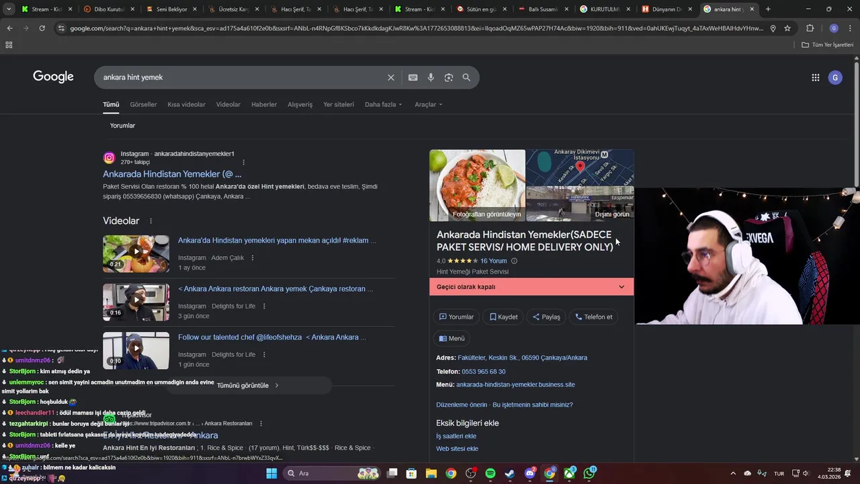This screenshot has width=860, height=484.
Task: Call the business with Telefon et
Action: 594,317
